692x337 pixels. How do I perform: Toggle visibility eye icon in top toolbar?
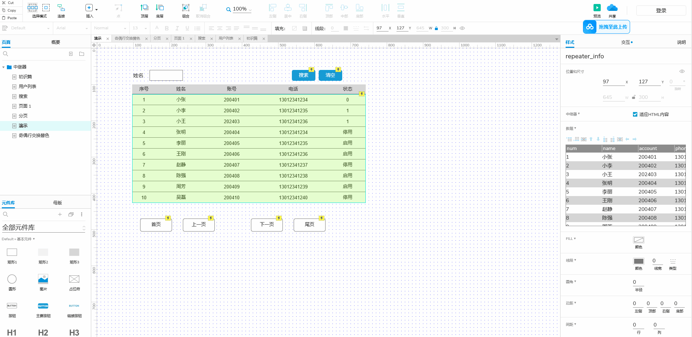(x=462, y=28)
